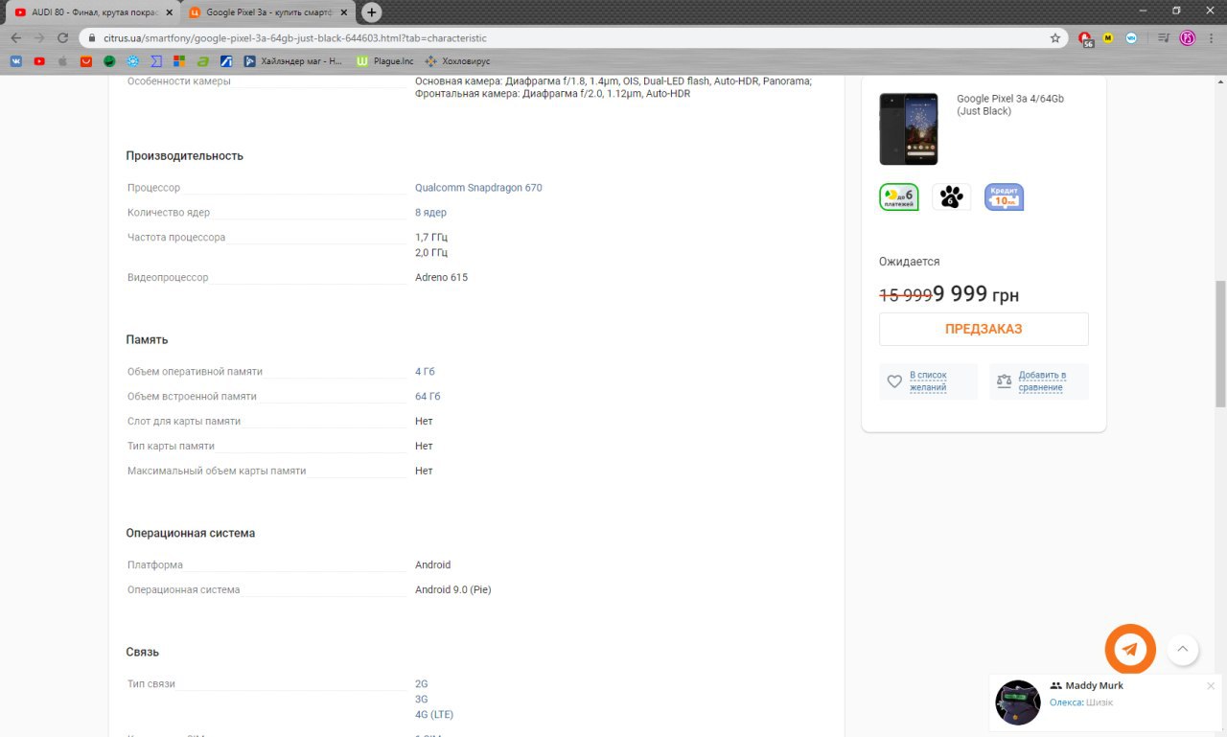1227x737 pixels.
Task: Add to wishlist via В список желаний
Action: click(x=928, y=380)
